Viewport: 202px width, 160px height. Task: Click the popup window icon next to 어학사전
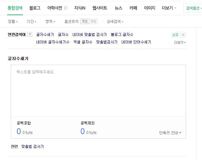pos(66,8)
